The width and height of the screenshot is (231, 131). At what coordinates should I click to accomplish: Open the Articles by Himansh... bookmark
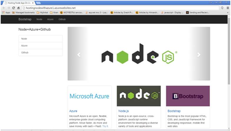[x=147, y=13]
